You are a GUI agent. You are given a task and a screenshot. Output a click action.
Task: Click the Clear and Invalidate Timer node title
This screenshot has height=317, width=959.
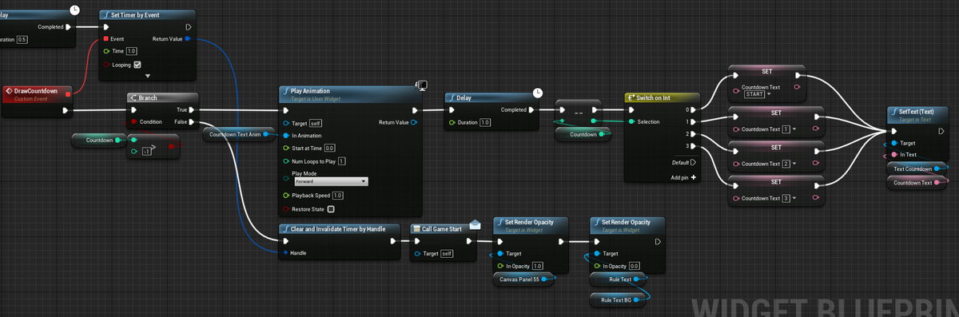pos(338,228)
